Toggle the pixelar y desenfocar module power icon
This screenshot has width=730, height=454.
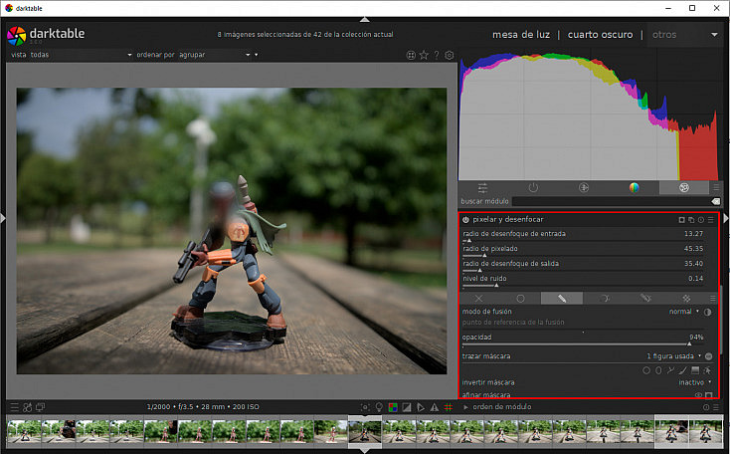coord(465,220)
